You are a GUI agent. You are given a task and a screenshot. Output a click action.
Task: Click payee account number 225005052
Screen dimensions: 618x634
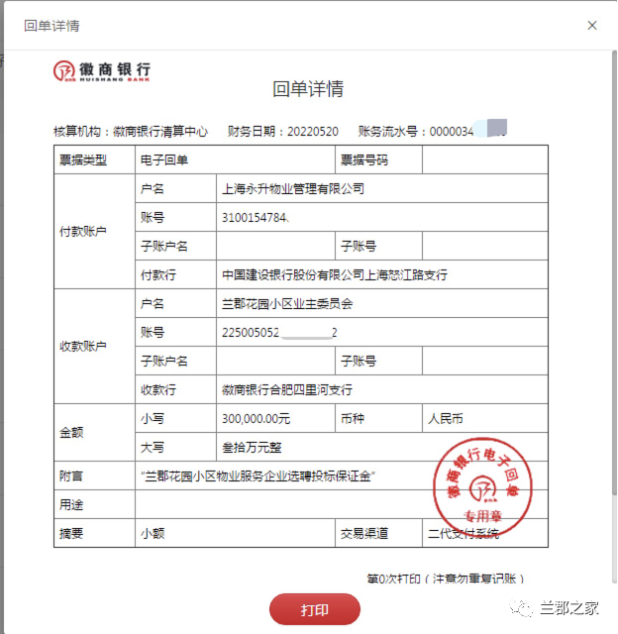pyautogui.click(x=279, y=333)
